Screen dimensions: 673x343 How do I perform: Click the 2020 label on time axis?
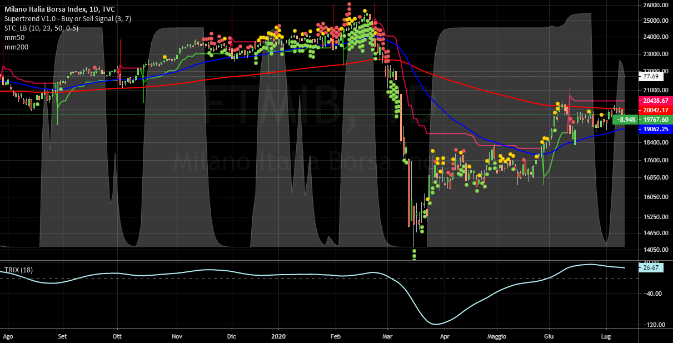[x=278, y=337]
